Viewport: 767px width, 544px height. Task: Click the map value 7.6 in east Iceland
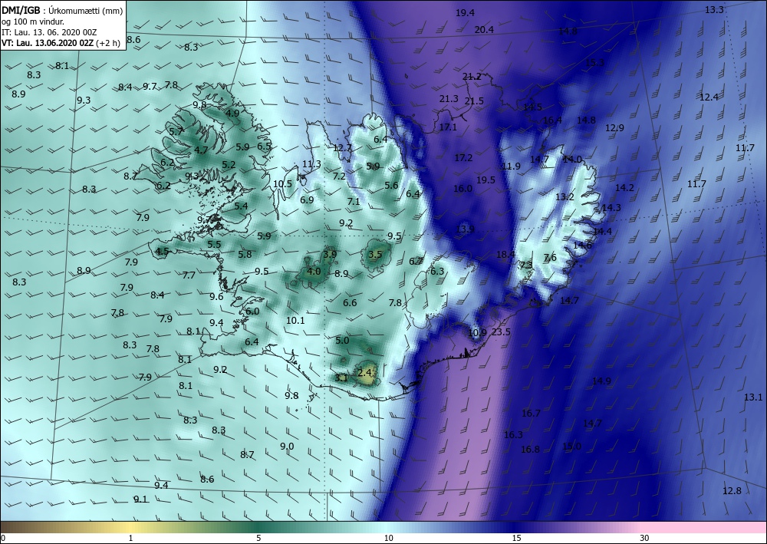(550, 258)
